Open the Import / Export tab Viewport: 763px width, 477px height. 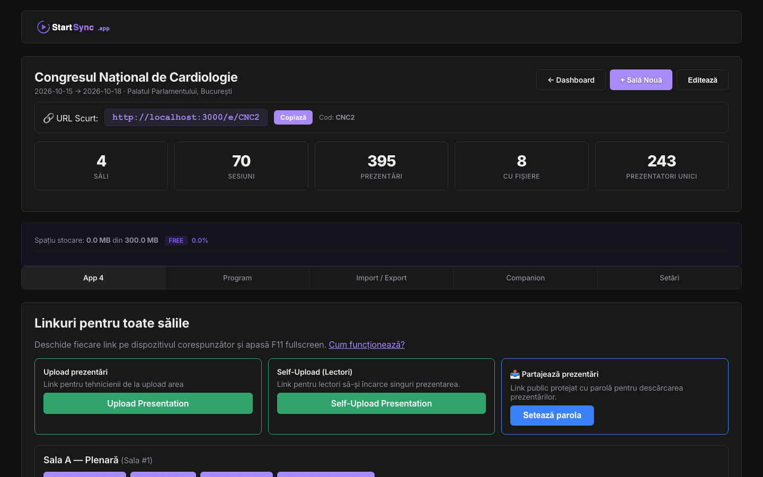[381, 278]
